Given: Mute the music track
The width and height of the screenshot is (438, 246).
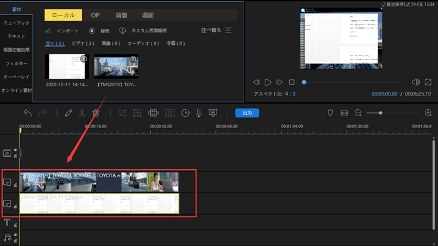Looking at the screenshot, I should [x=16, y=235].
